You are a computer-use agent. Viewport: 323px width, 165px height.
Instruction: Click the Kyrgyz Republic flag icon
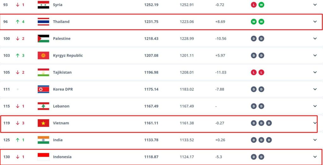43,56
